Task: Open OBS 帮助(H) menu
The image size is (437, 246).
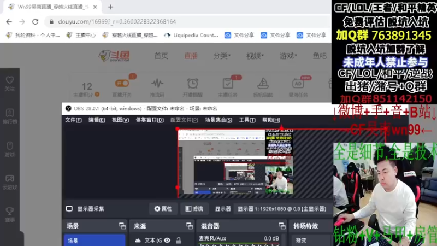Action: (271, 120)
